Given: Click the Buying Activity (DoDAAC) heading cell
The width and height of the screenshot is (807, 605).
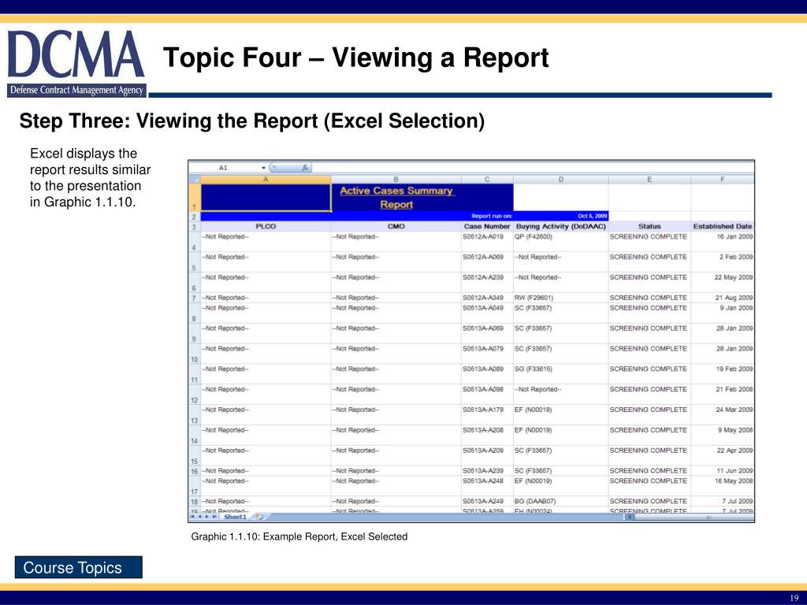Looking at the screenshot, I should [560, 226].
